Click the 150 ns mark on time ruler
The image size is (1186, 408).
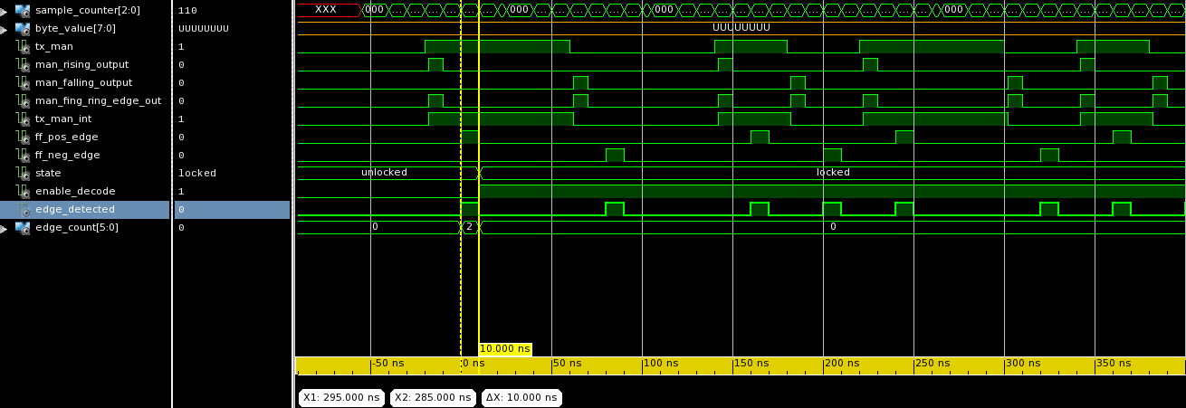point(751,363)
